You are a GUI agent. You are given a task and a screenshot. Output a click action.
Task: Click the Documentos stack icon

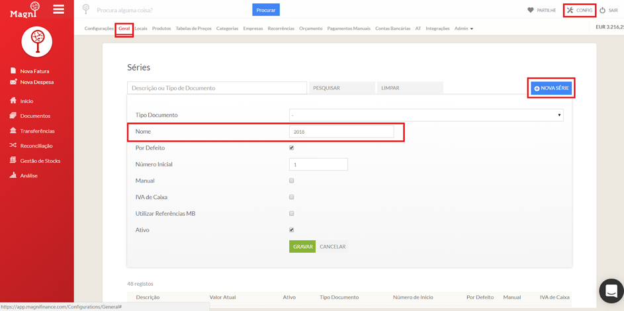click(x=13, y=116)
